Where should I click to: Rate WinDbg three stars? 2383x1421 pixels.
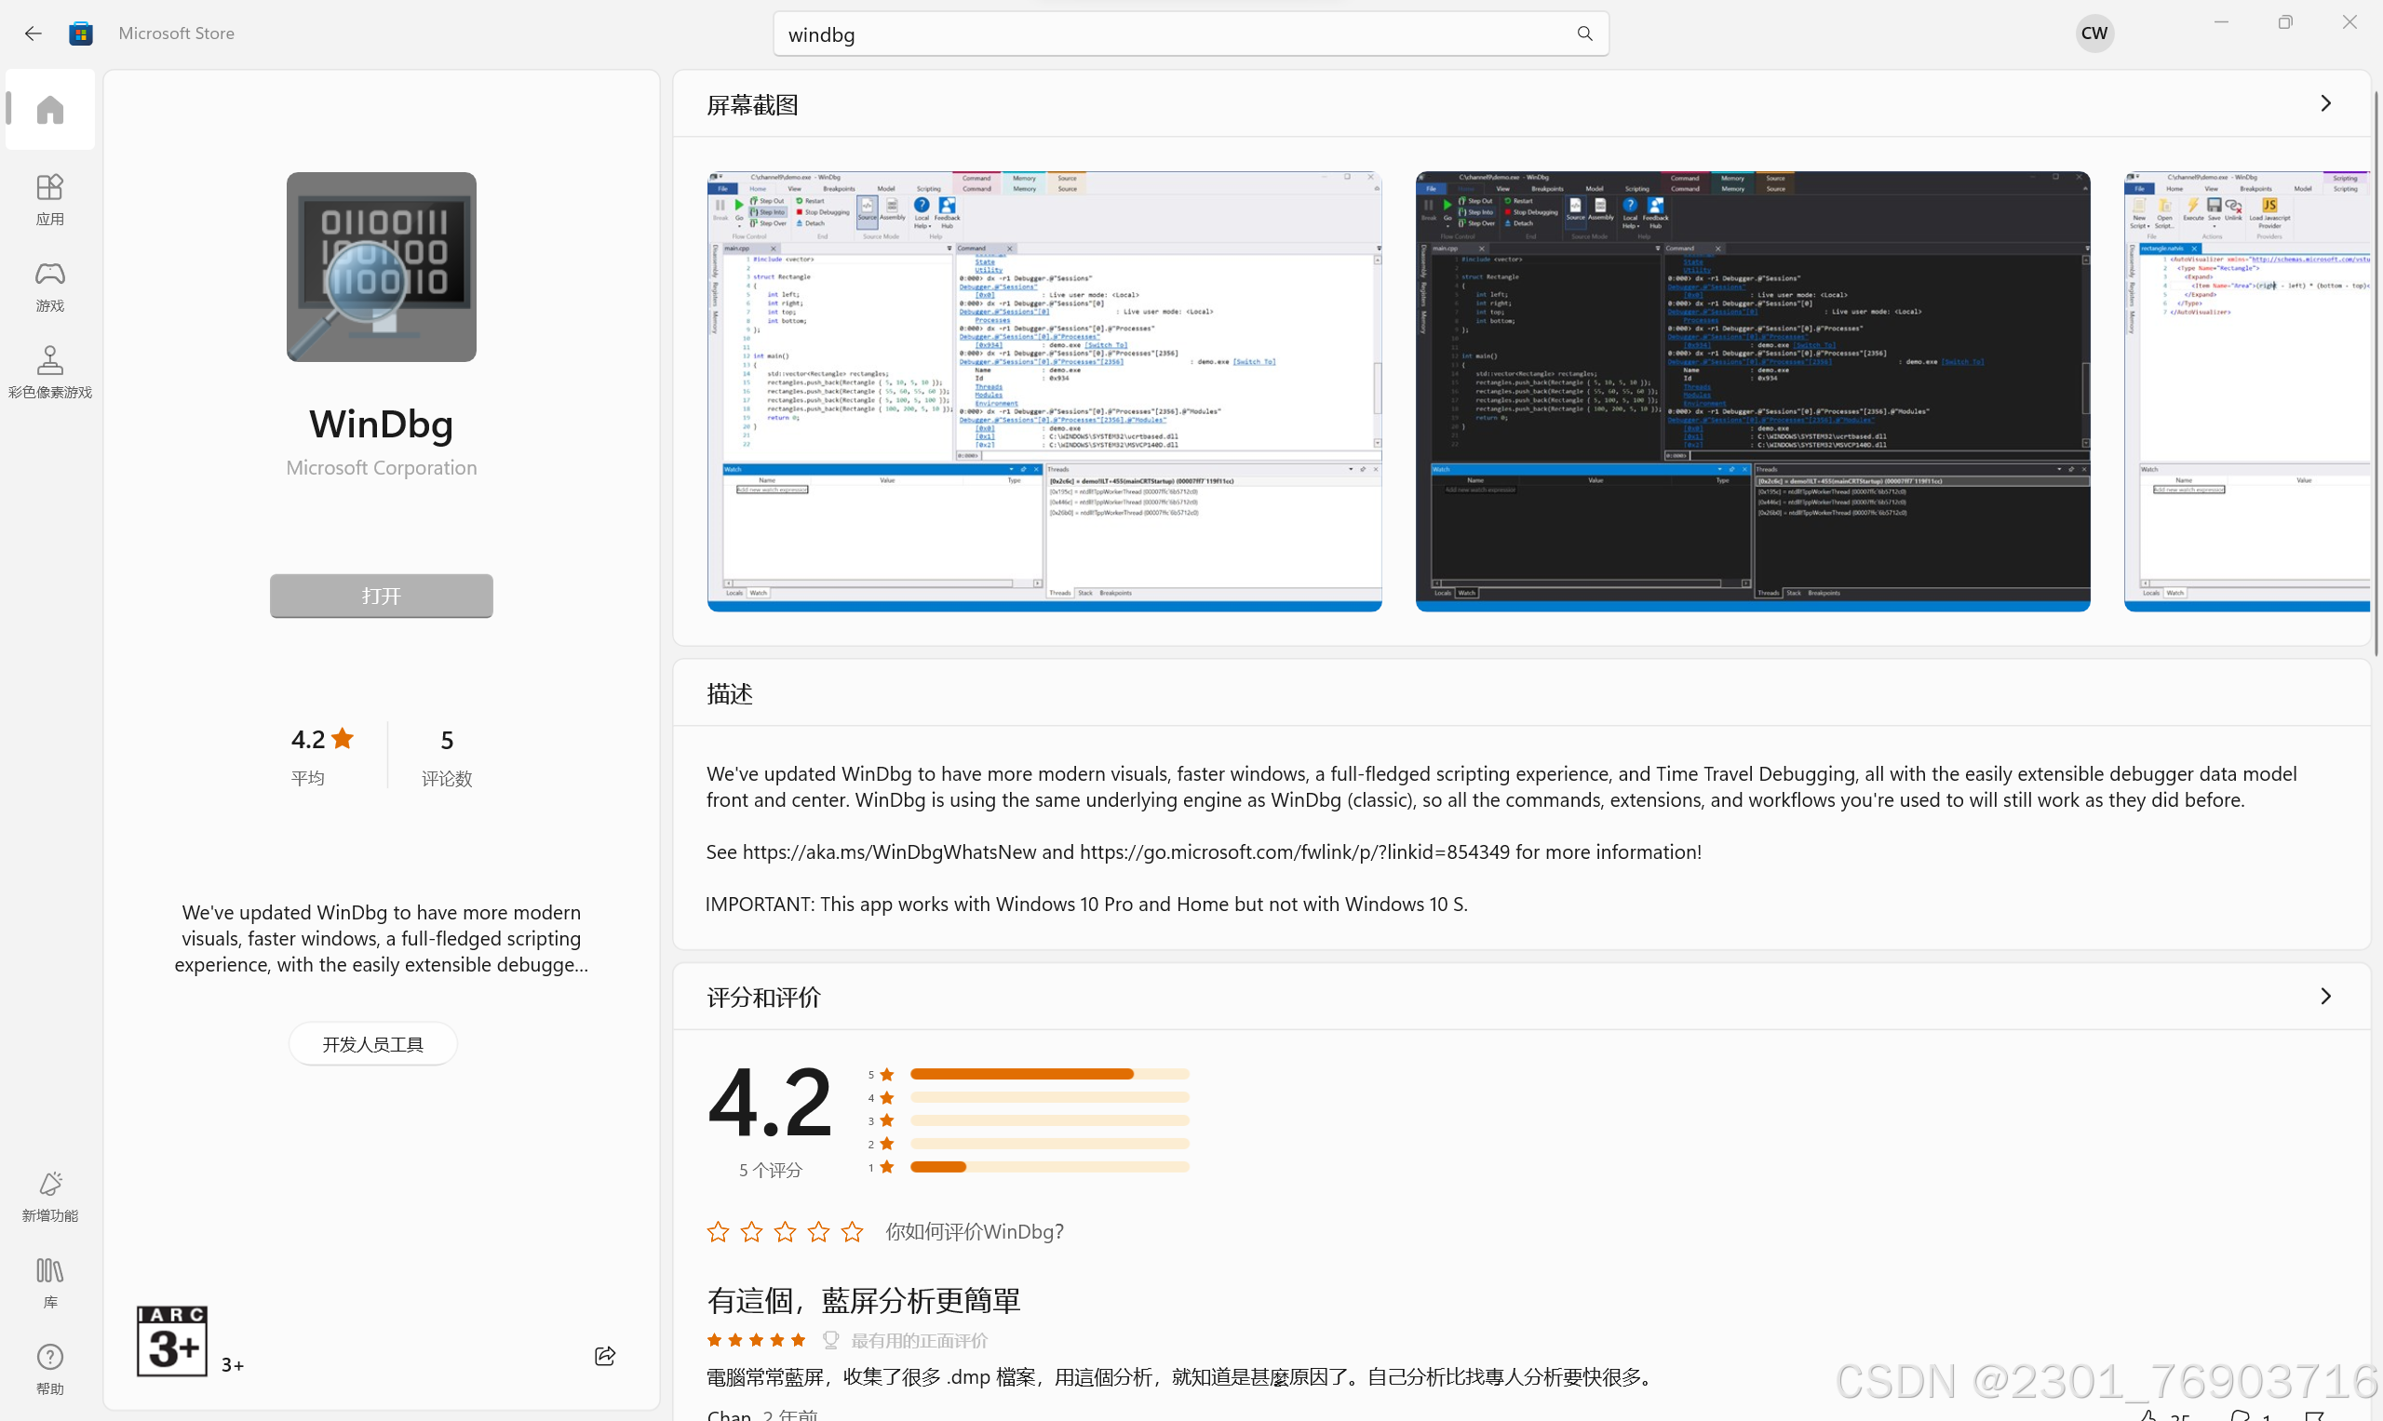pos(785,1231)
